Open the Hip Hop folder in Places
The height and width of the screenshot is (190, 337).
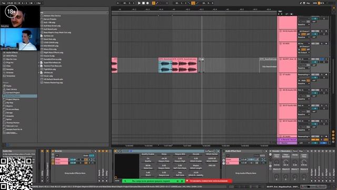click(x=9, y=103)
